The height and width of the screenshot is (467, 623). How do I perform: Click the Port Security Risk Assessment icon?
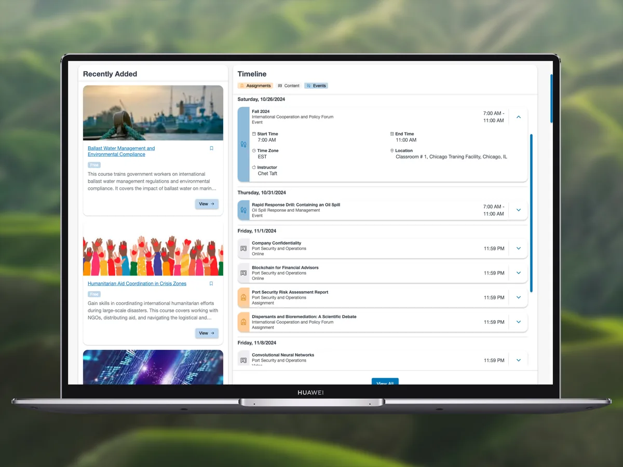pos(243,297)
